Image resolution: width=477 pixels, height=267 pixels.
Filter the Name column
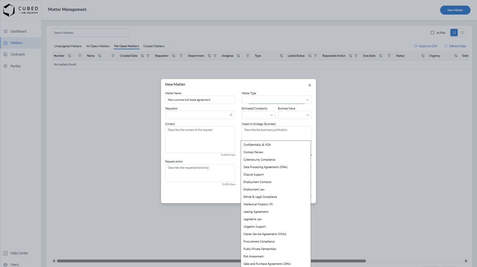point(113,56)
